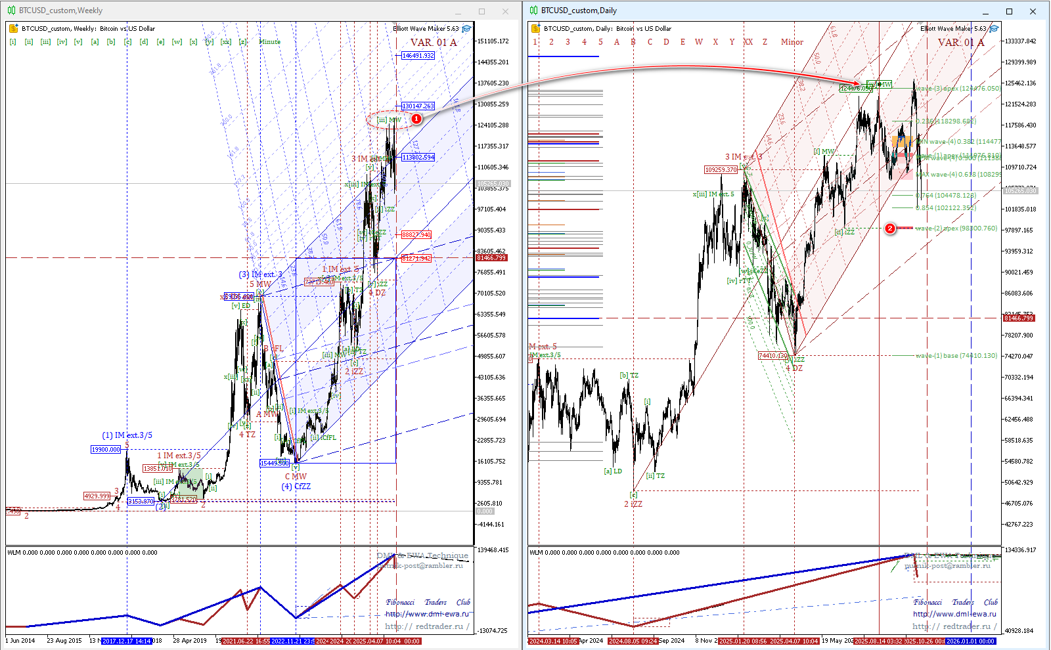Image resolution: width=1051 pixels, height=650 pixels.
Task: Click the candlestick icon in Daily window title
Action: point(534,11)
